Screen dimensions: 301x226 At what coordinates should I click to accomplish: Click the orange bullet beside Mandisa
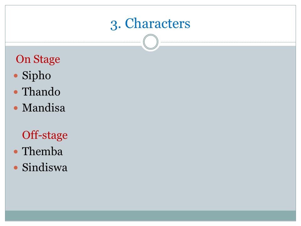pyautogui.click(x=16, y=108)
